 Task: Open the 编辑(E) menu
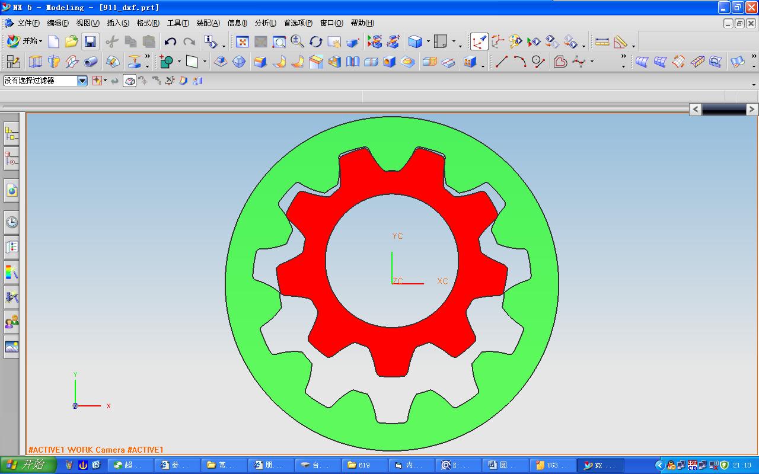point(58,23)
